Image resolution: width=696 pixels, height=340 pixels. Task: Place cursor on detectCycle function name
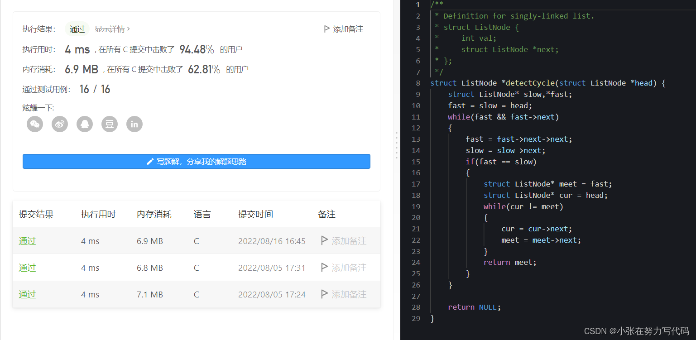[x=530, y=83]
